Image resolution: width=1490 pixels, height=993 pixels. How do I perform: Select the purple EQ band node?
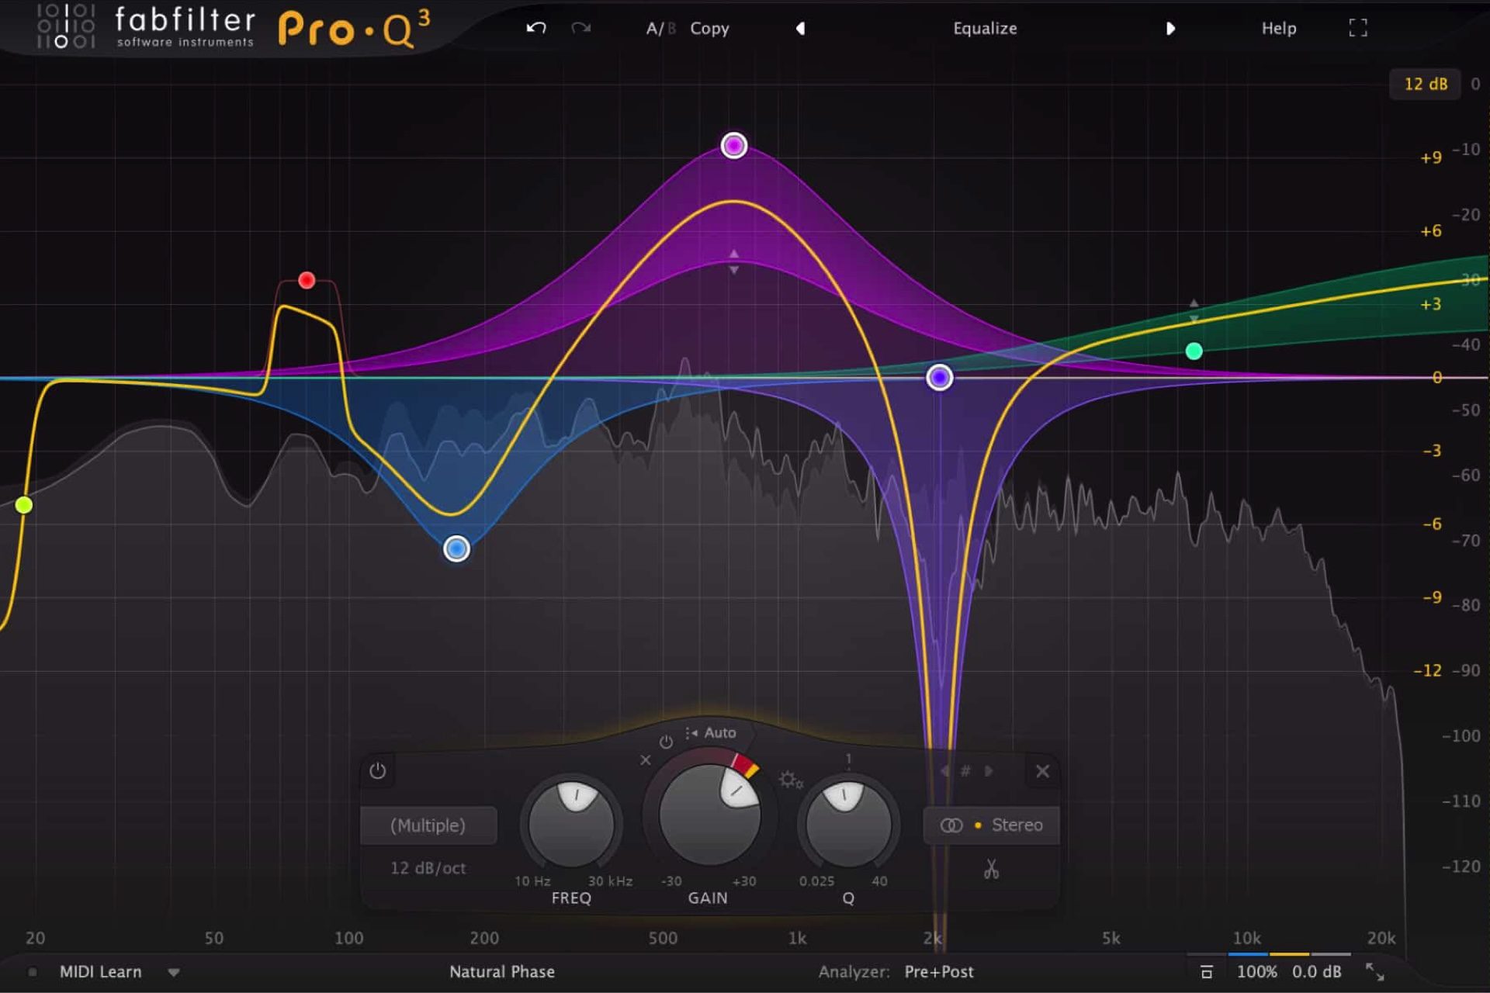734,144
